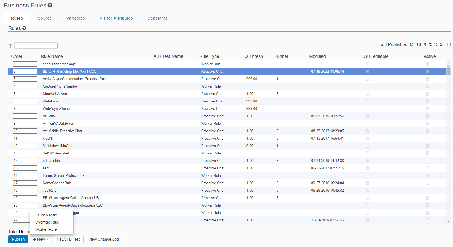Screen dimensions: 453x247
Task: Click the rule filter text field
Action: [x=36, y=45]
